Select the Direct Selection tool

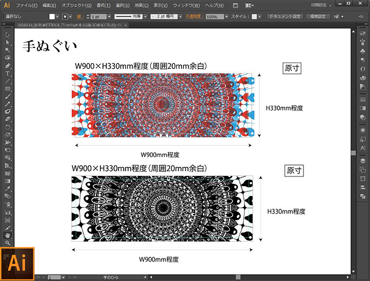[8, 42]
